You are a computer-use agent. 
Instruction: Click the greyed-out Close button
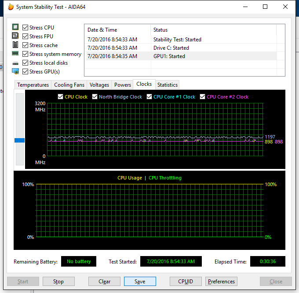[276, 282]
